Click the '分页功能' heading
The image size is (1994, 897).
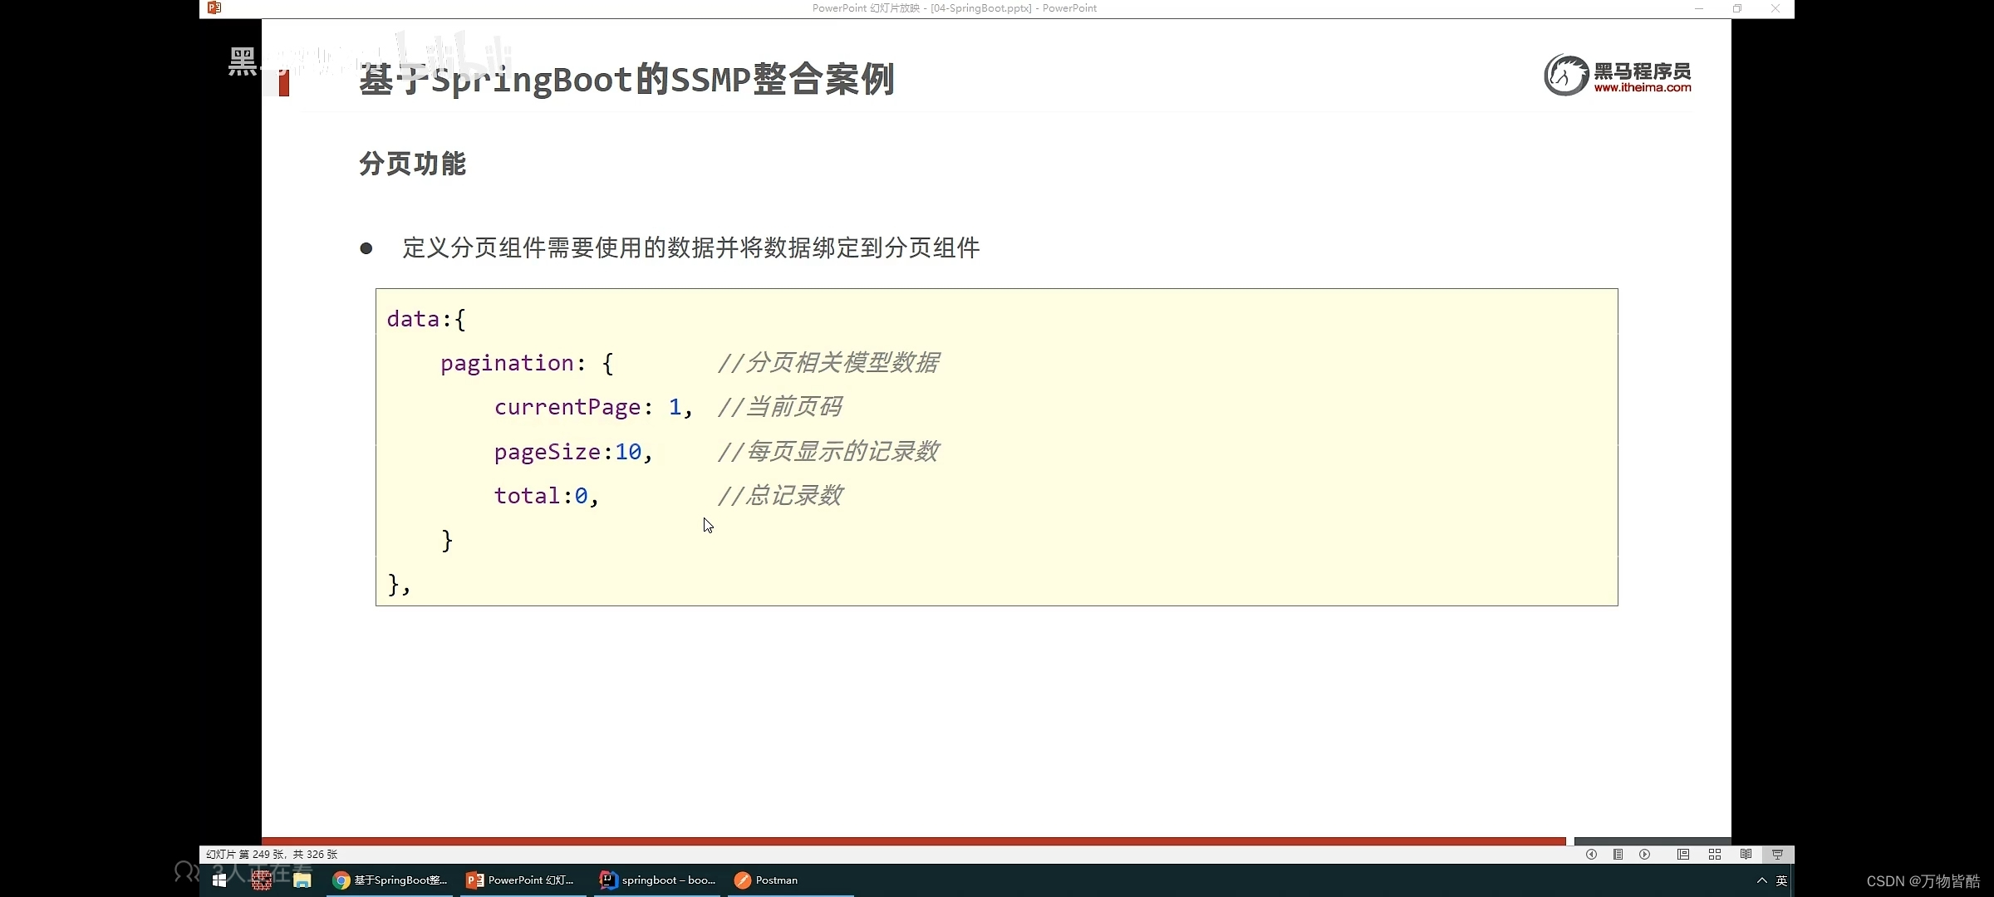(412, 164)
